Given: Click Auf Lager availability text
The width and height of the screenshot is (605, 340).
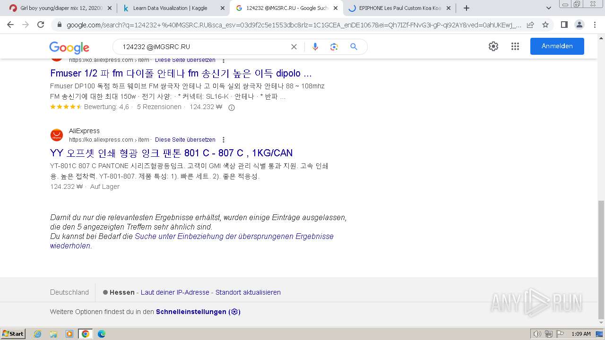Looking at the screenshot, I should (105, 187).
